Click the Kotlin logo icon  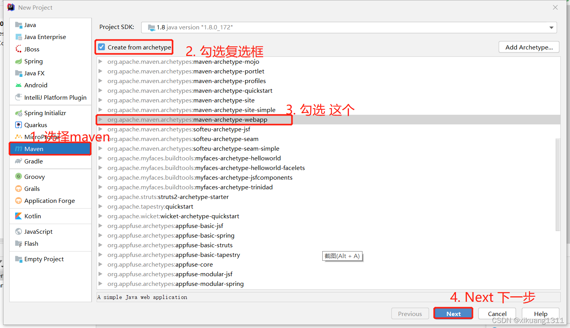tap(19, 216)
